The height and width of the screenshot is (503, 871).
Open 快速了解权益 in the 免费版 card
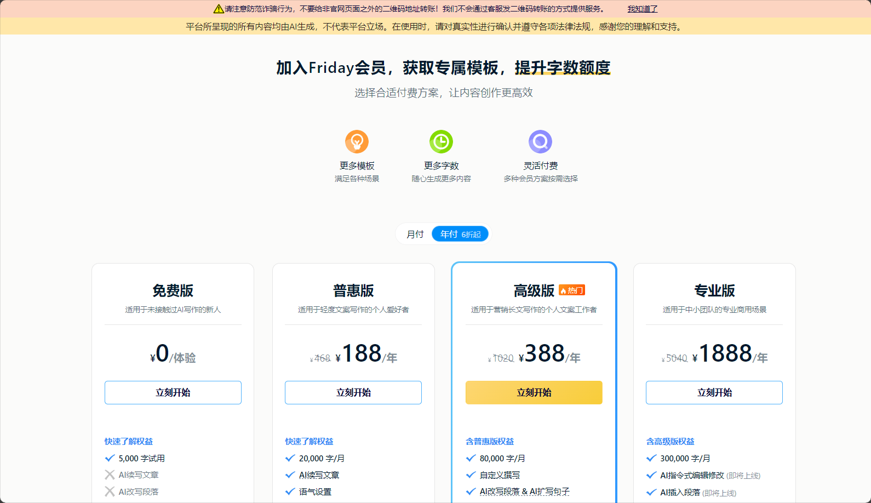pos(129,441)
